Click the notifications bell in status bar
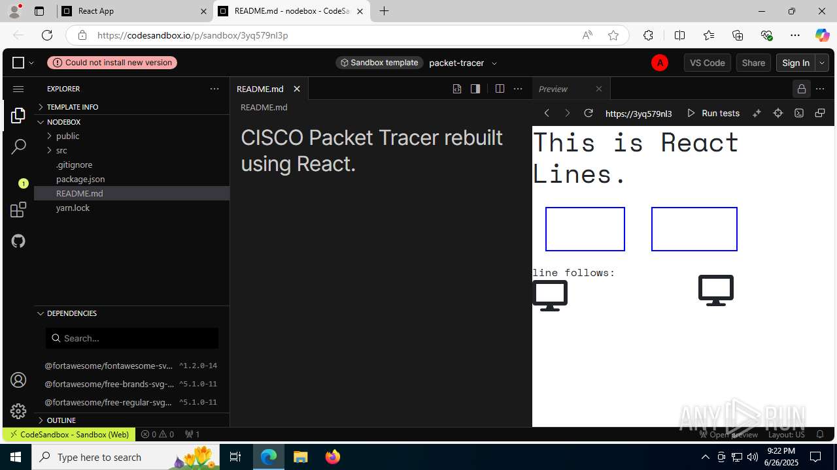This screenshot has height=470, width=837. [x=820, y=434]
